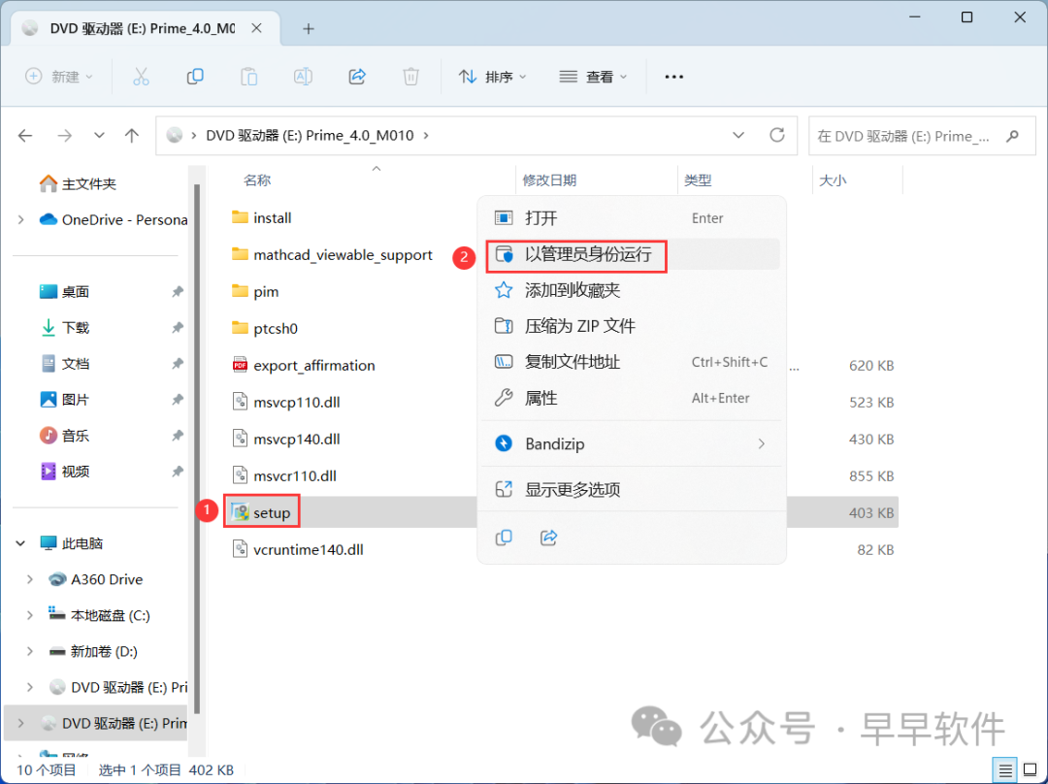Open the Bandizip submenu
This screenshot has height=784, width=1048.
click(x=631, y=443)
